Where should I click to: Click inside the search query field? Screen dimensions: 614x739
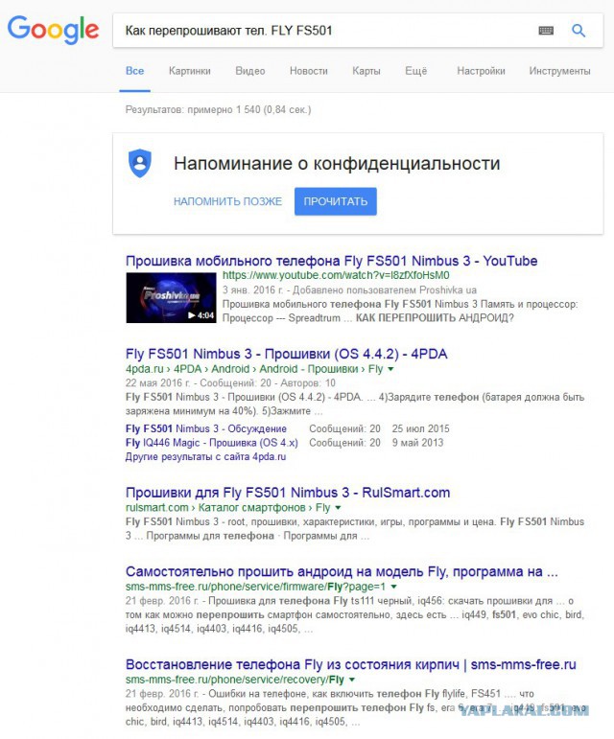325,31
